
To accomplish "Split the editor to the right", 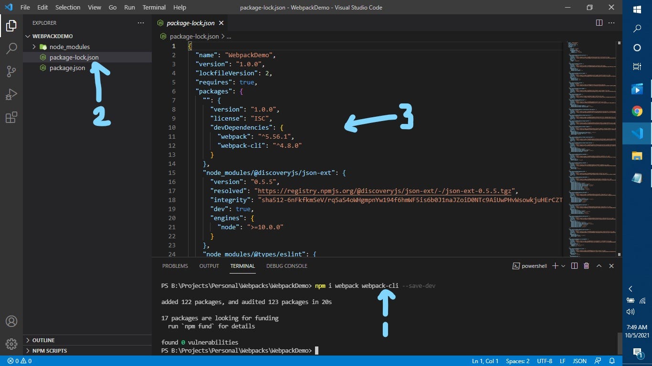I will pyautogui.click(x=599, y=23).
